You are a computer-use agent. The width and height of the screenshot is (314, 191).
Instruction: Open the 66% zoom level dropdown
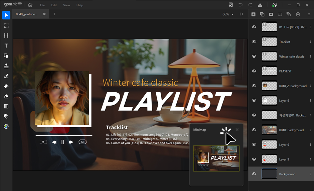point(232,14)
